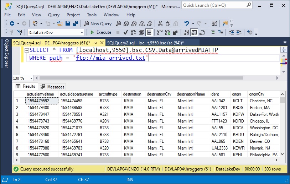Select Results to Text output mode
This screenshot has height=184, width=290.
click(186, 32)
